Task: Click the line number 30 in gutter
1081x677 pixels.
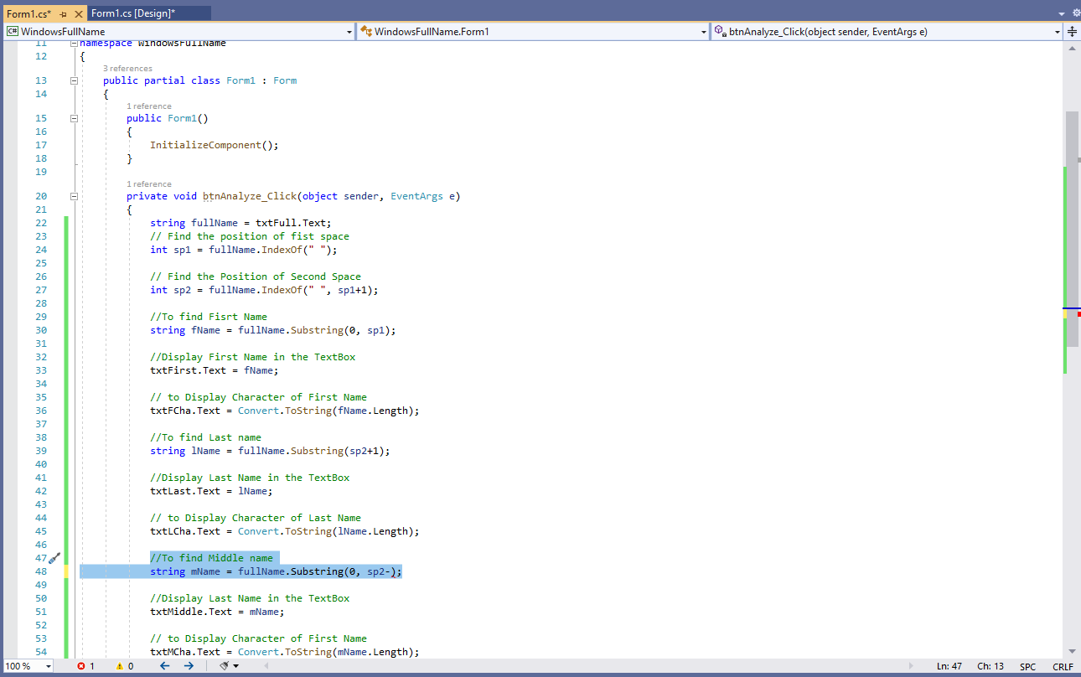Action: click(41, 330)
